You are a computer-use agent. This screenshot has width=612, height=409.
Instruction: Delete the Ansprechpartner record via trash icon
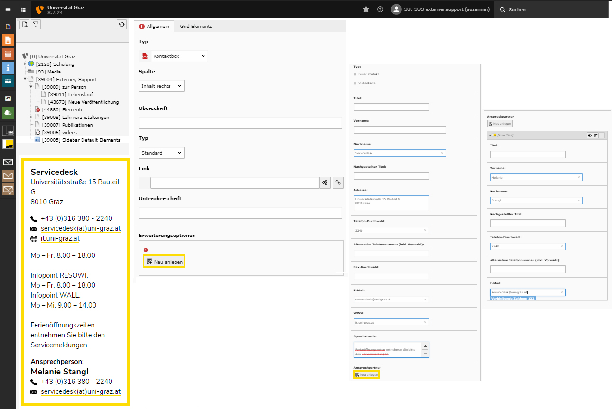(596, 135)
